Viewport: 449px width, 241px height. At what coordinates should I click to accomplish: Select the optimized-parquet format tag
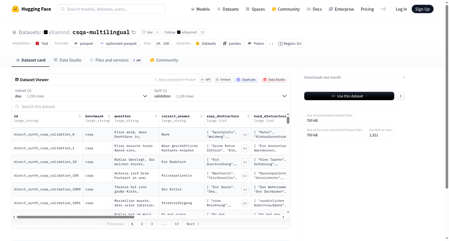(118, 43)
